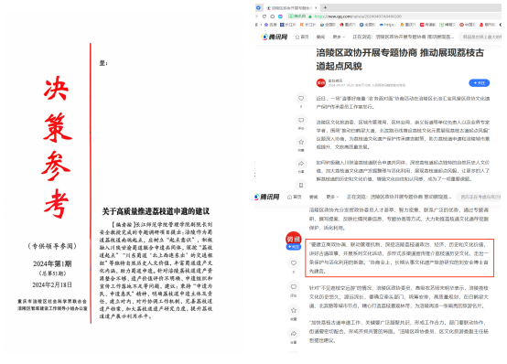Click the browser reload icon
Viewport: 507px width, 364px height.
[264, 16]
